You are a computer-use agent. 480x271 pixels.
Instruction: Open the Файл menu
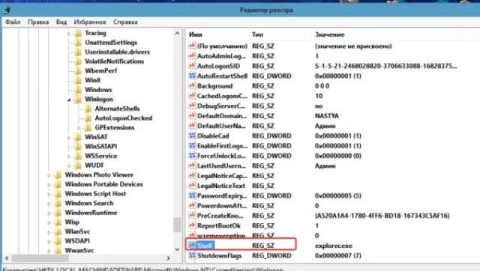13,22
